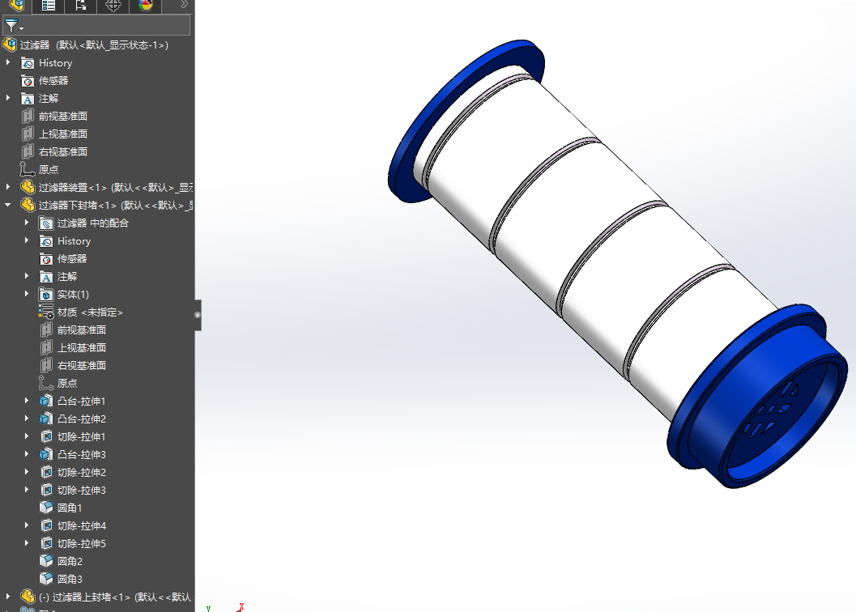Click the 材质 <未指定> material item
Viewport: 856px width, 612px height.
89,312
